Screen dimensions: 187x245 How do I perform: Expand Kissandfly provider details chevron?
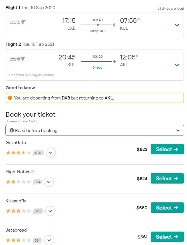click(50, 211)
